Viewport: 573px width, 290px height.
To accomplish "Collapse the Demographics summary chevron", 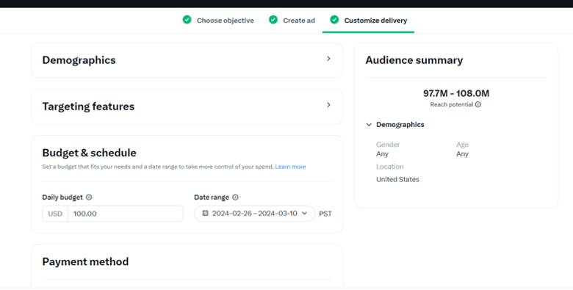I will pyautogui.click(x=369, y=125).
